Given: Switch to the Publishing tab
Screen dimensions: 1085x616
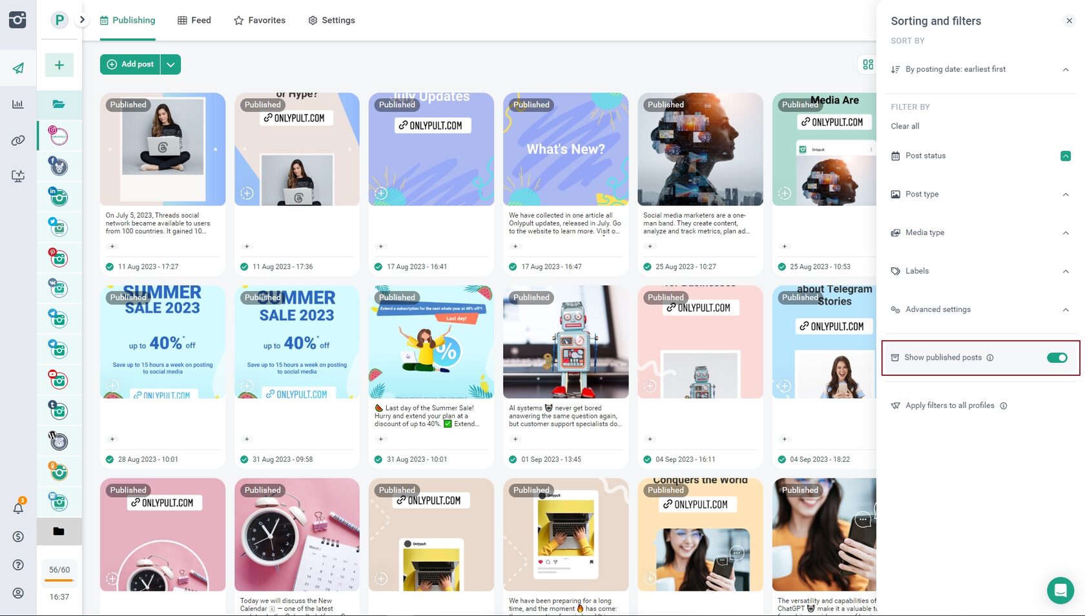Looking at the screenshot, I should pyautogui.click(x=128, y=20).
